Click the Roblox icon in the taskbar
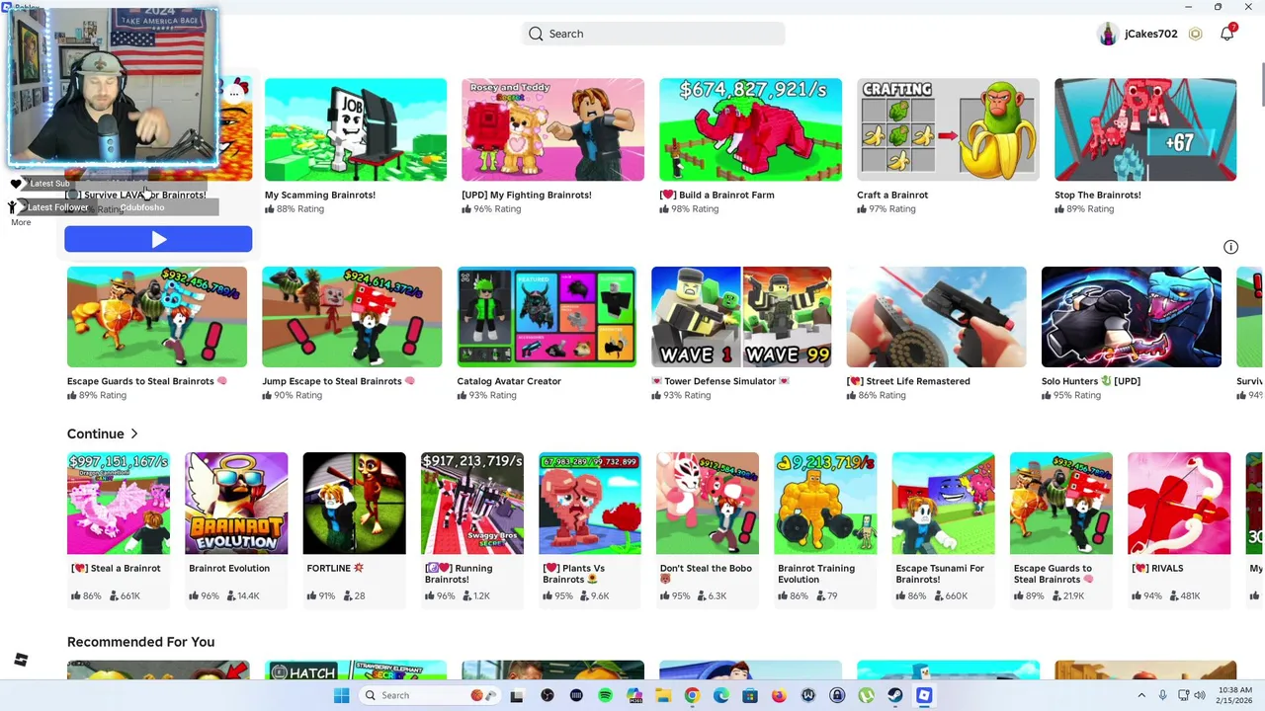Viewport: 1265px width, 711px height. (x=924, y=695)
